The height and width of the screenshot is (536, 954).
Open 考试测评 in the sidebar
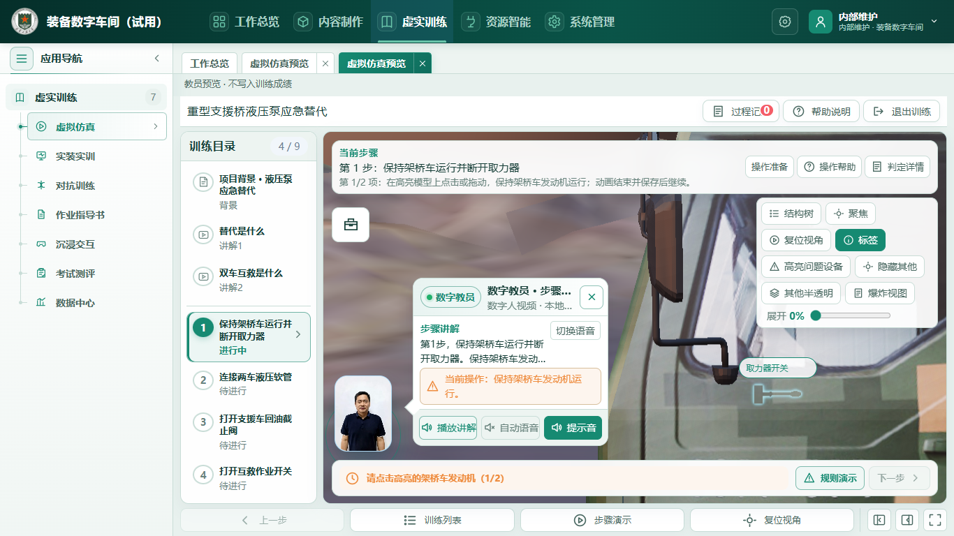75,274
